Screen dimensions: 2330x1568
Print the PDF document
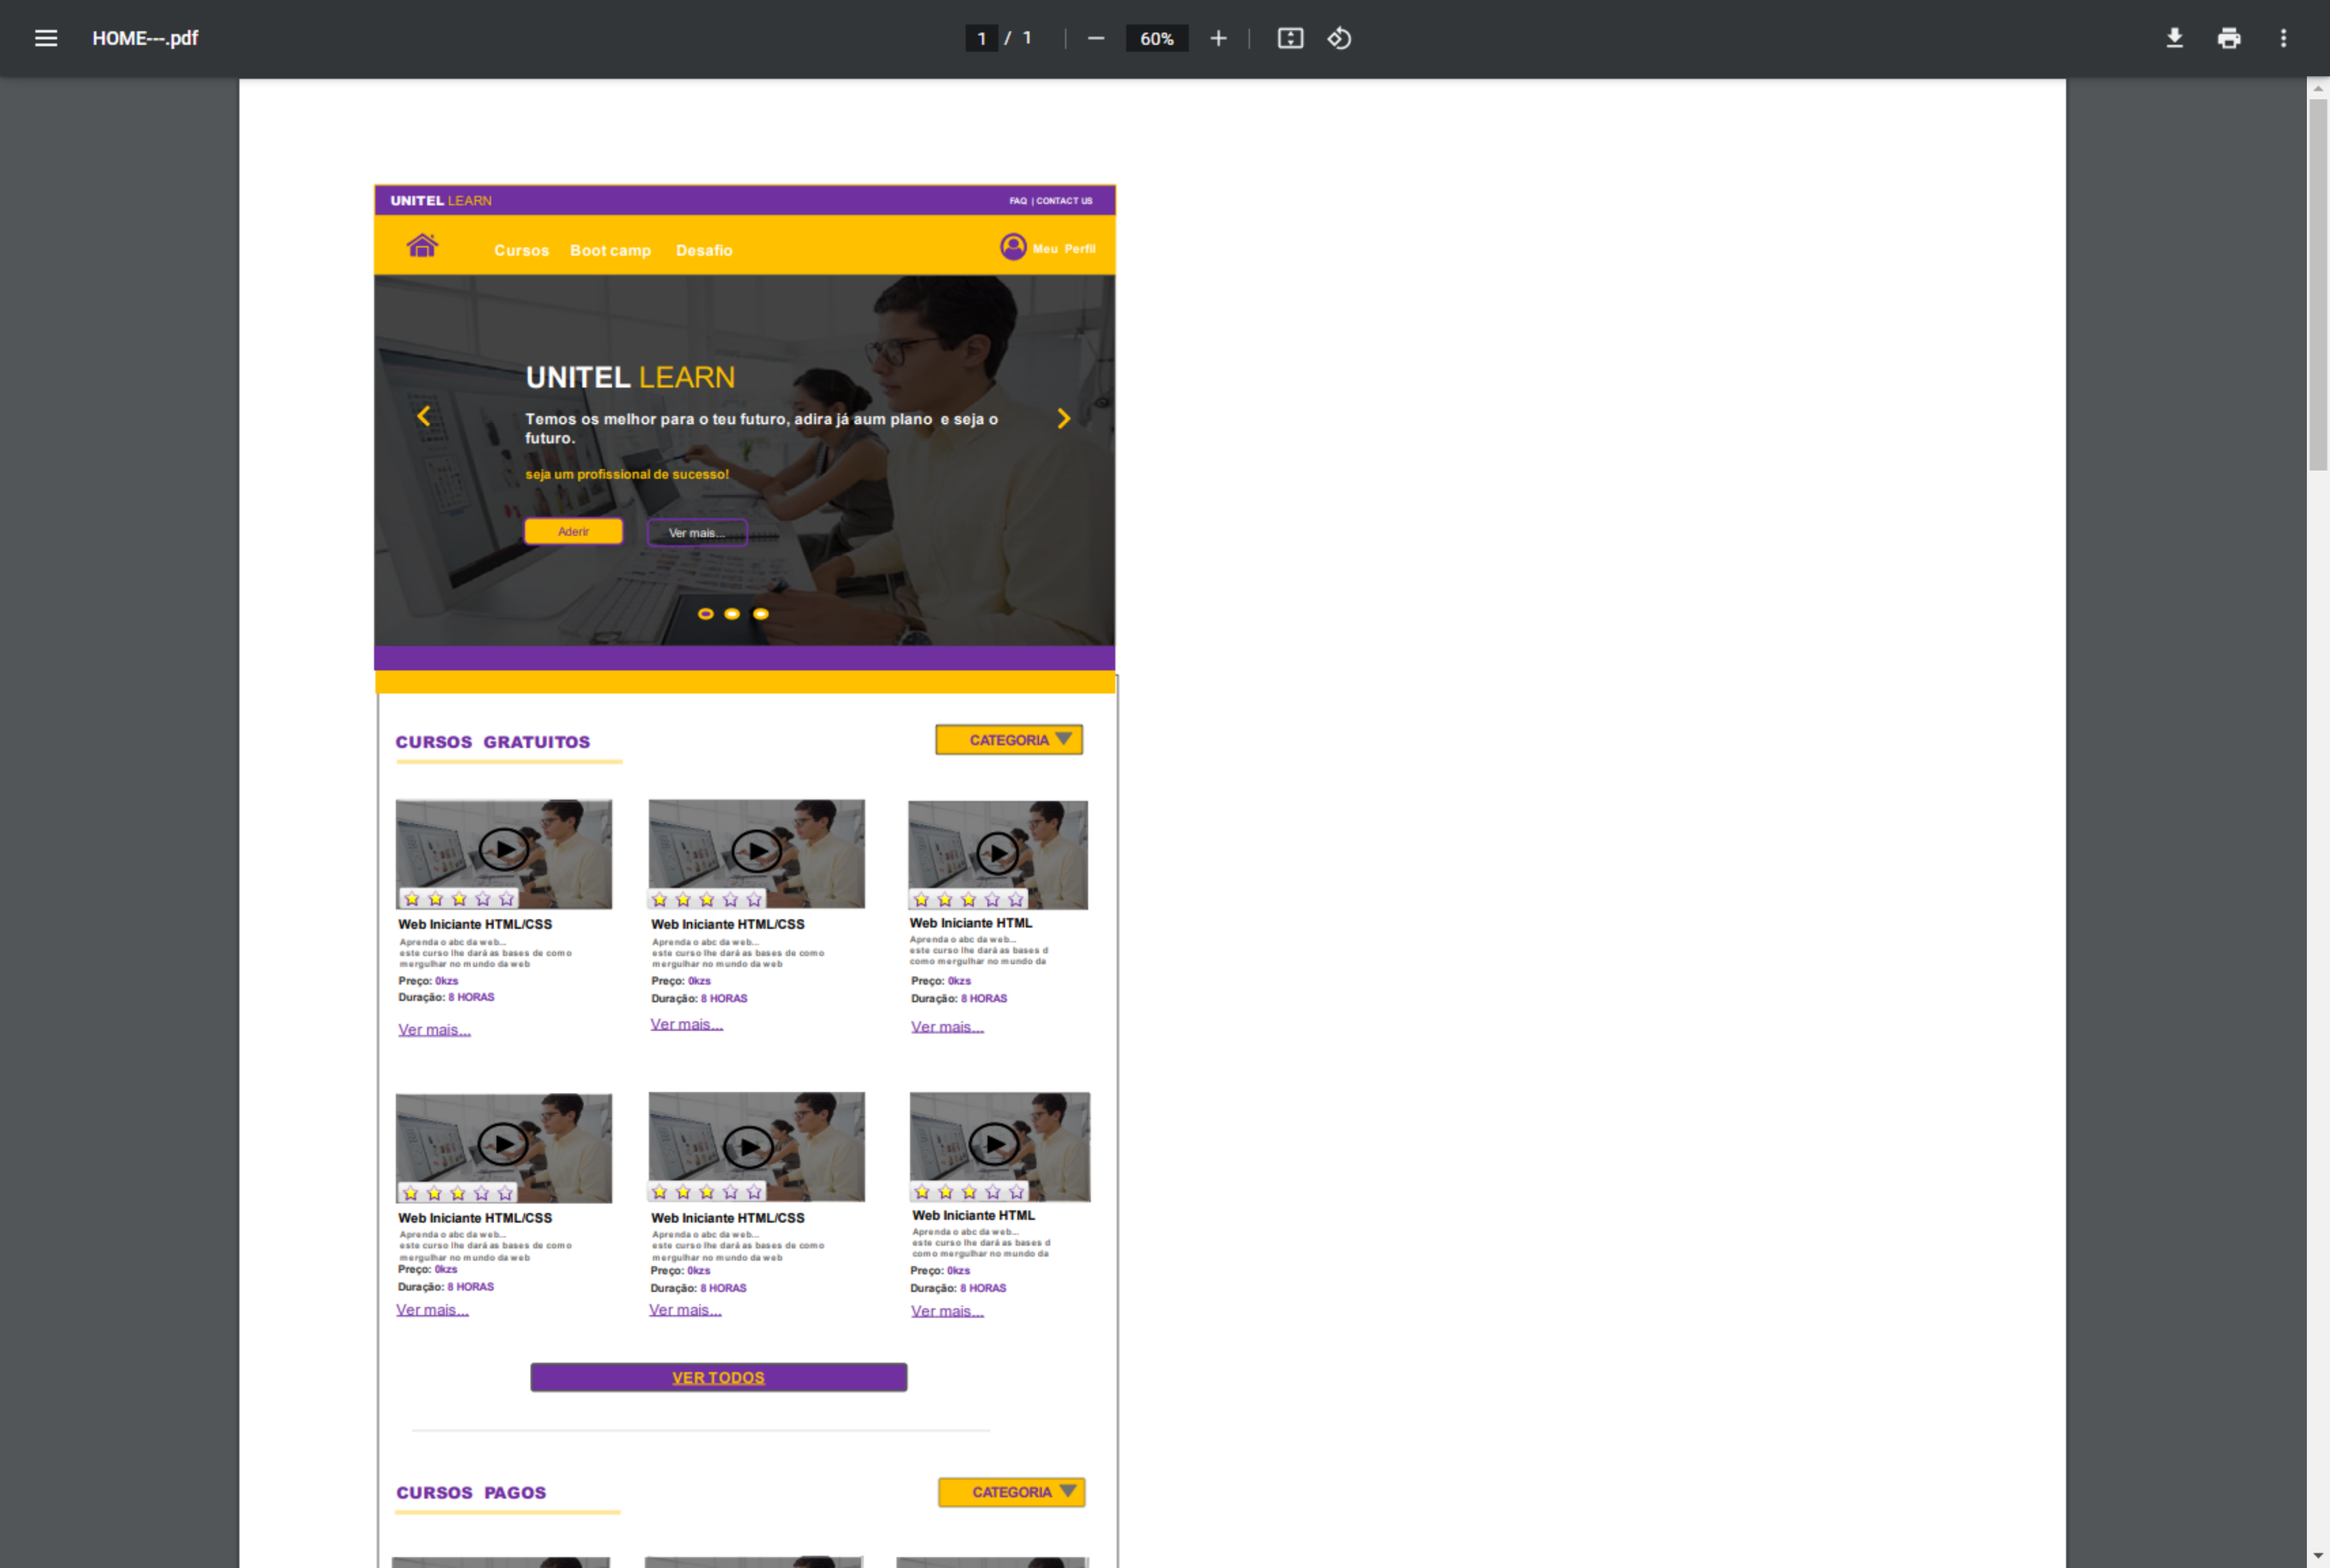pyautogui.click(x=2229, y=38)
